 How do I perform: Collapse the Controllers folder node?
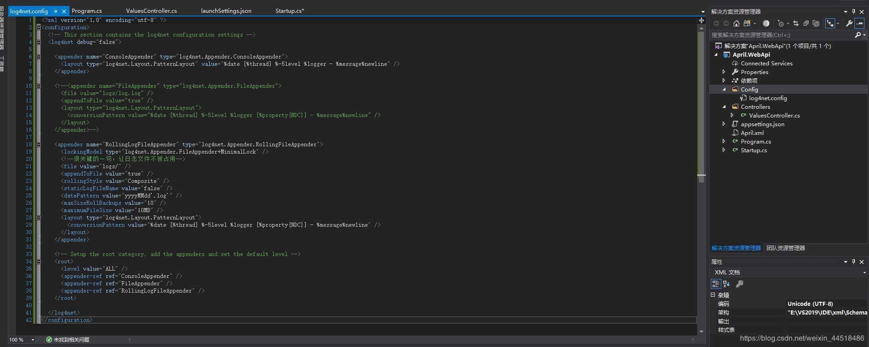click(x=724, y=107)
